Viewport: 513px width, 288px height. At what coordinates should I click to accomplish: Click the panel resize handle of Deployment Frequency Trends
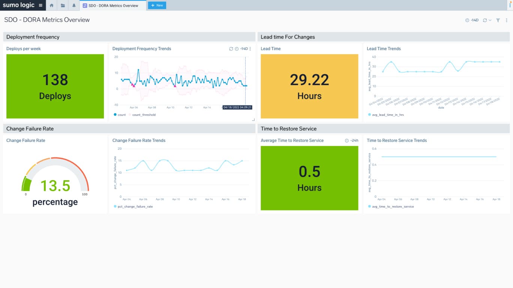coord(253,119)
